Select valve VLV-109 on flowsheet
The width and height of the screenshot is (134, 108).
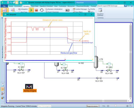pyautogui.click(x=109, y=70)
